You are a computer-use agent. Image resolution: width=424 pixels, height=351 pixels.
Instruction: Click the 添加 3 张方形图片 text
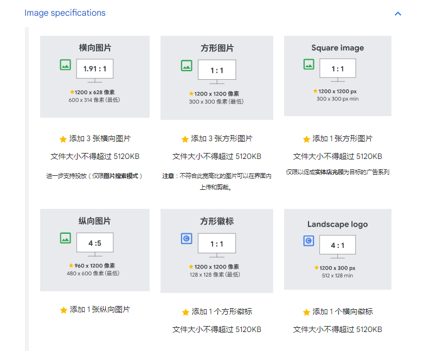click(221, 139)
